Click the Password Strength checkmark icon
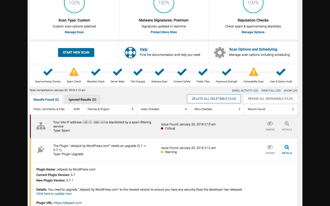The width and height of the screenshot is (330, 206). (227, 72)
